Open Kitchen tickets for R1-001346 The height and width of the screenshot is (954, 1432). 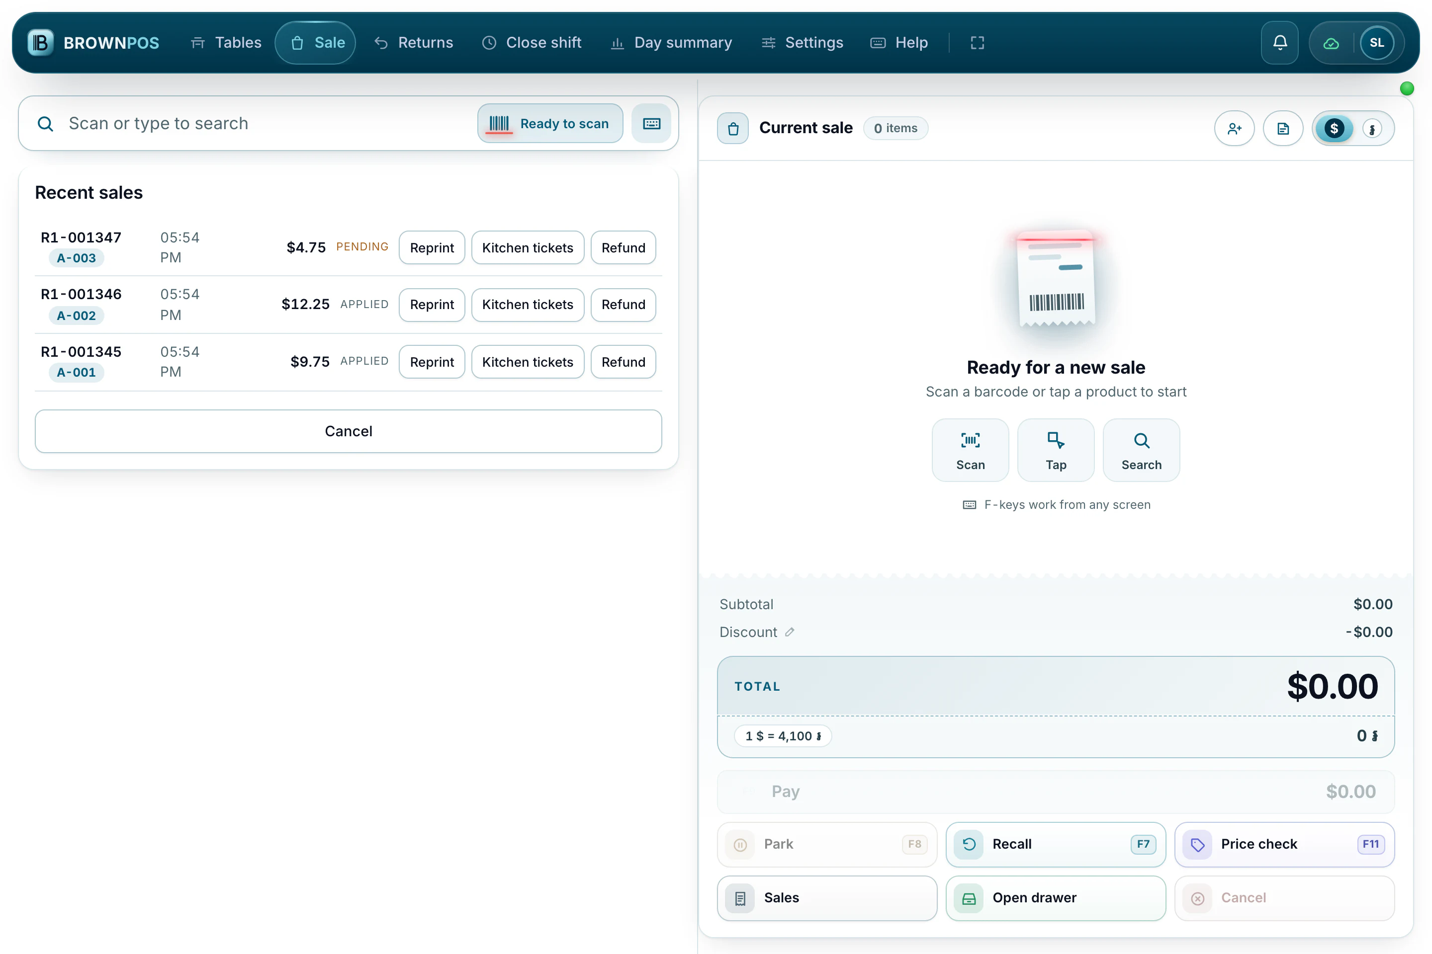tap(527, 305)
